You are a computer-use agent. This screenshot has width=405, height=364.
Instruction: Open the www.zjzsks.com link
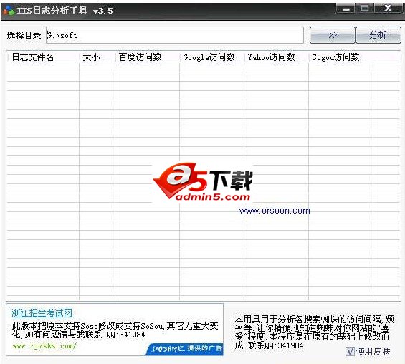(x=44, y=345)
